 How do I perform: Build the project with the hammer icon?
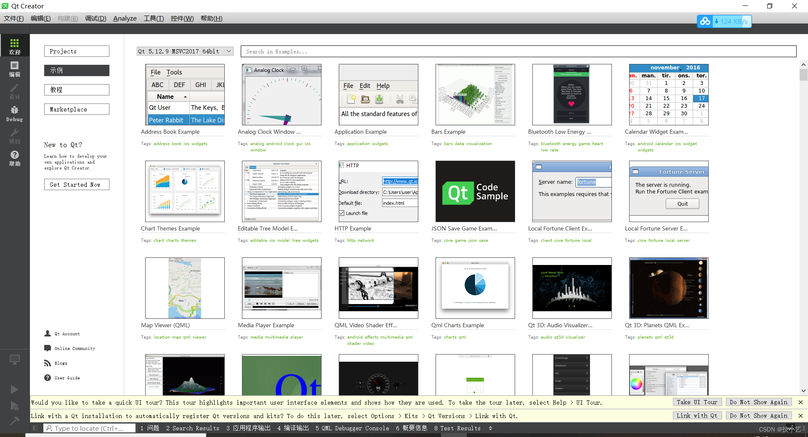(14, 421)
